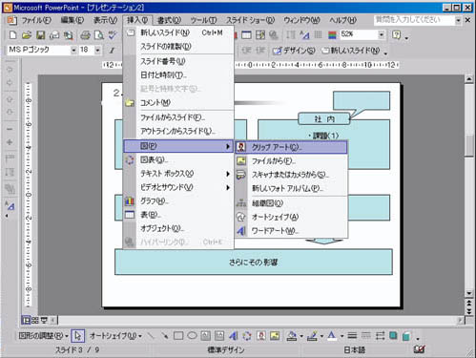Click the Line Color pen swatch

click(312, 336)
